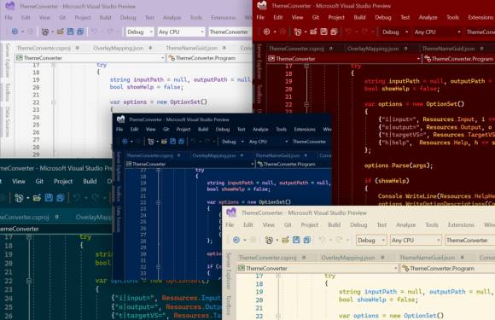The image size is (495, 320).
Task: Open the Debug configuration dropdown in purple window
Action: 139,32
